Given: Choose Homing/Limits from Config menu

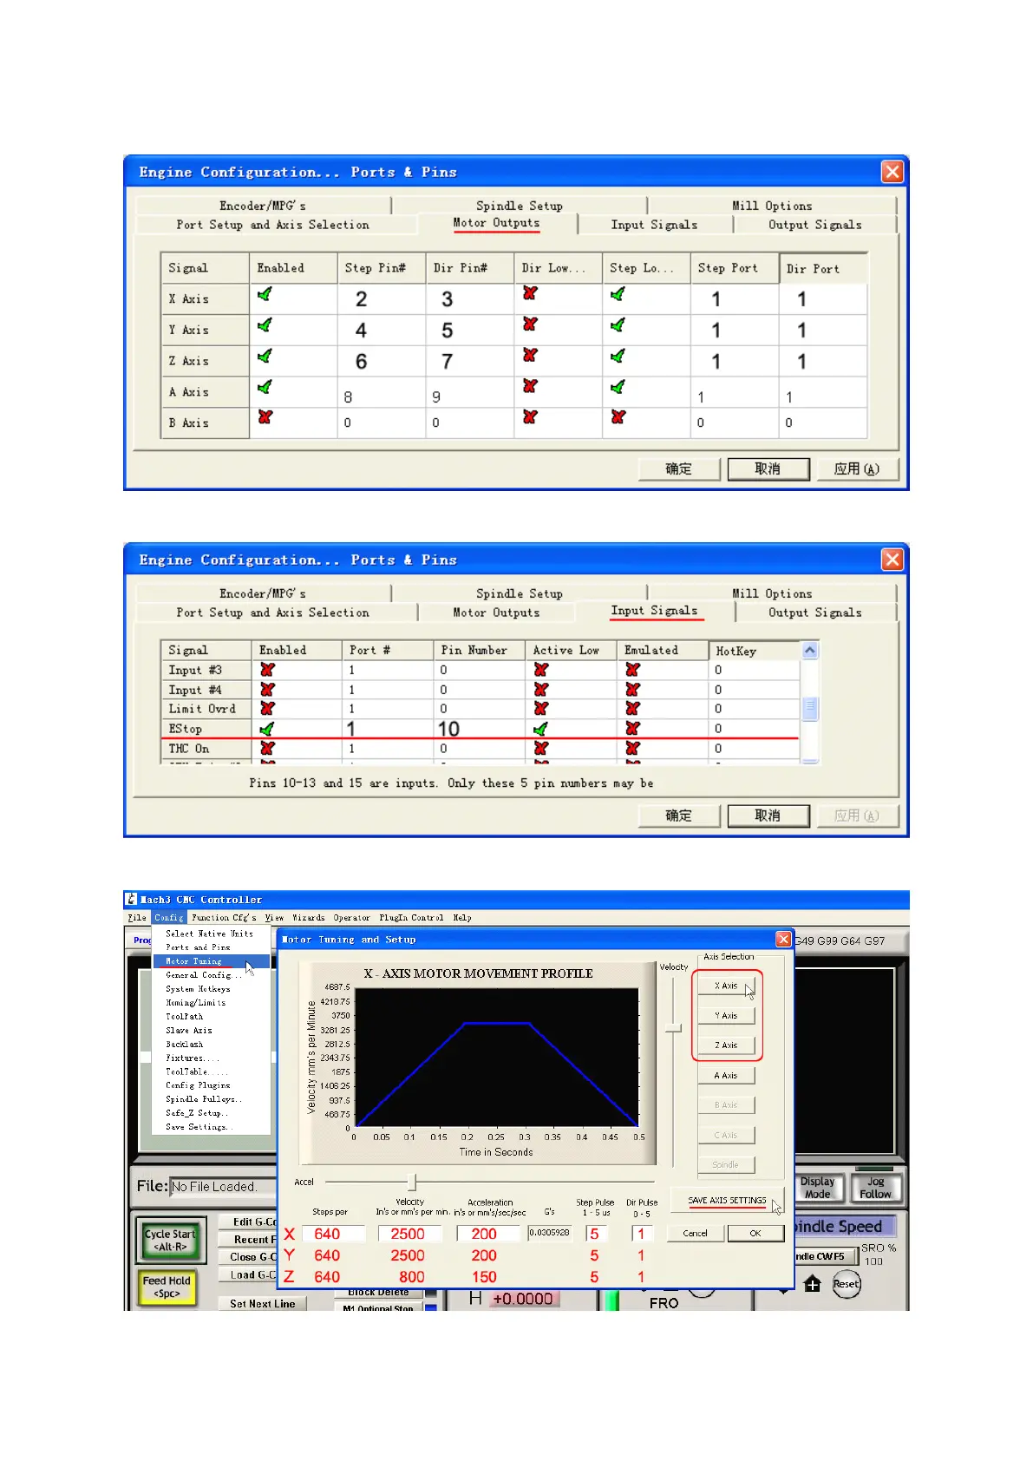Looking at the screenshot, I should click(x=211, y=1003).
